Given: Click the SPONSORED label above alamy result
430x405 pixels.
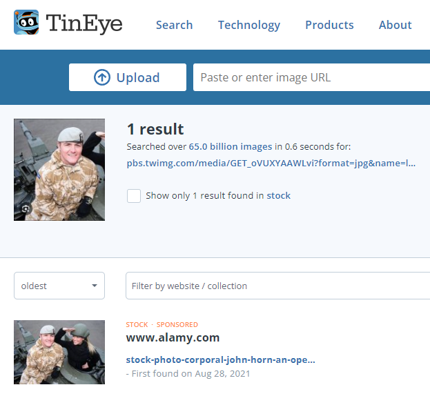Looking at the screenshot, I should click(x=177, y=325).
